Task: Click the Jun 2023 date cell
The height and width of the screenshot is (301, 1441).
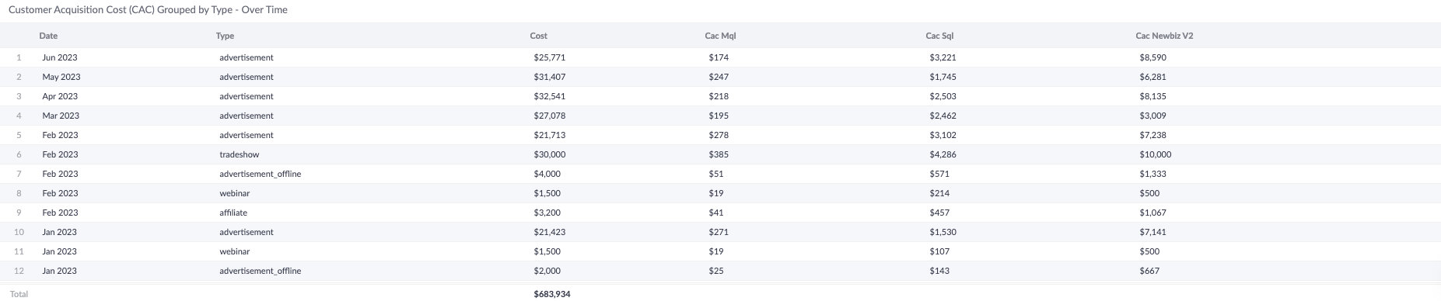Action: pos(60,57)
